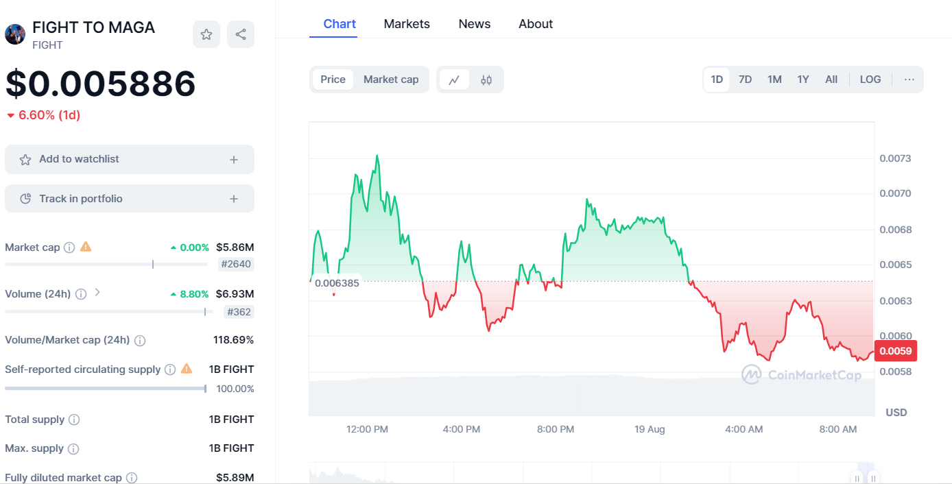
Task: Open the chart more-options ellipsis menu
Action: click(x=909, y=80)
